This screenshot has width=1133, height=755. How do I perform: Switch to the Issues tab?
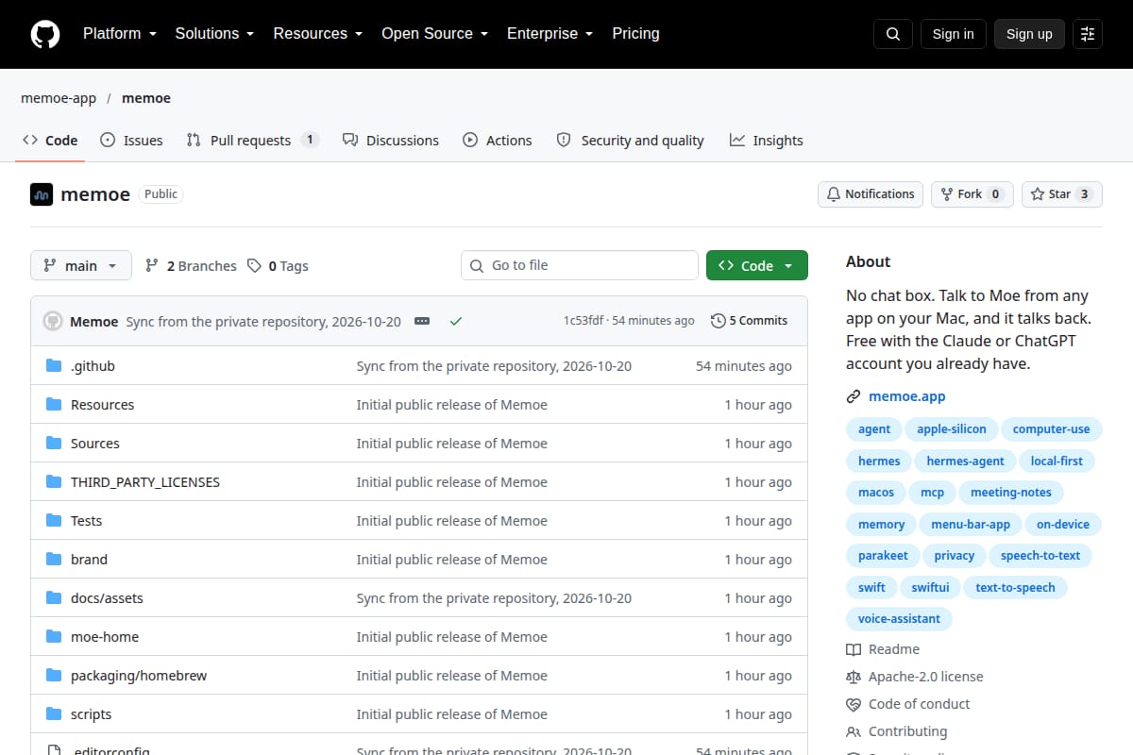coord(131,141)
